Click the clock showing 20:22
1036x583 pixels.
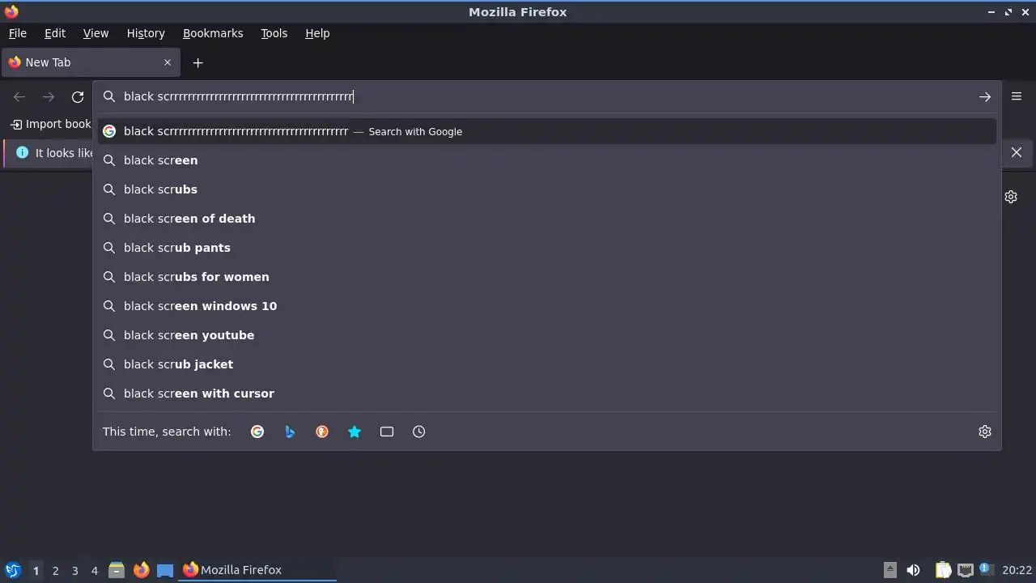tap(1017, 570)
